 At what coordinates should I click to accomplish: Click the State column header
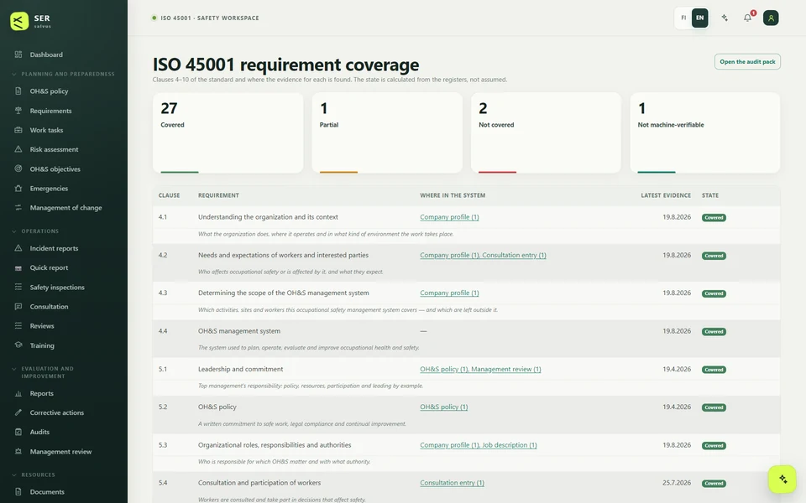pyautogui.click(x=710, y=195)
